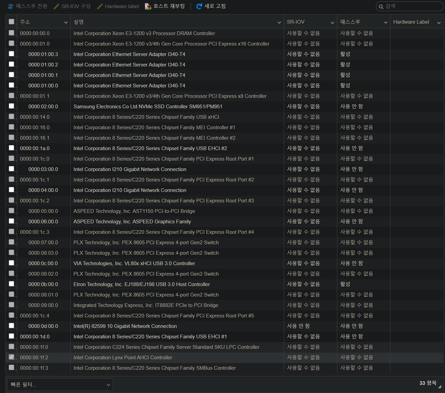Screen dimensions: 445x393
Task: Click address 0000:07:00.0
Action: point(43,243)
